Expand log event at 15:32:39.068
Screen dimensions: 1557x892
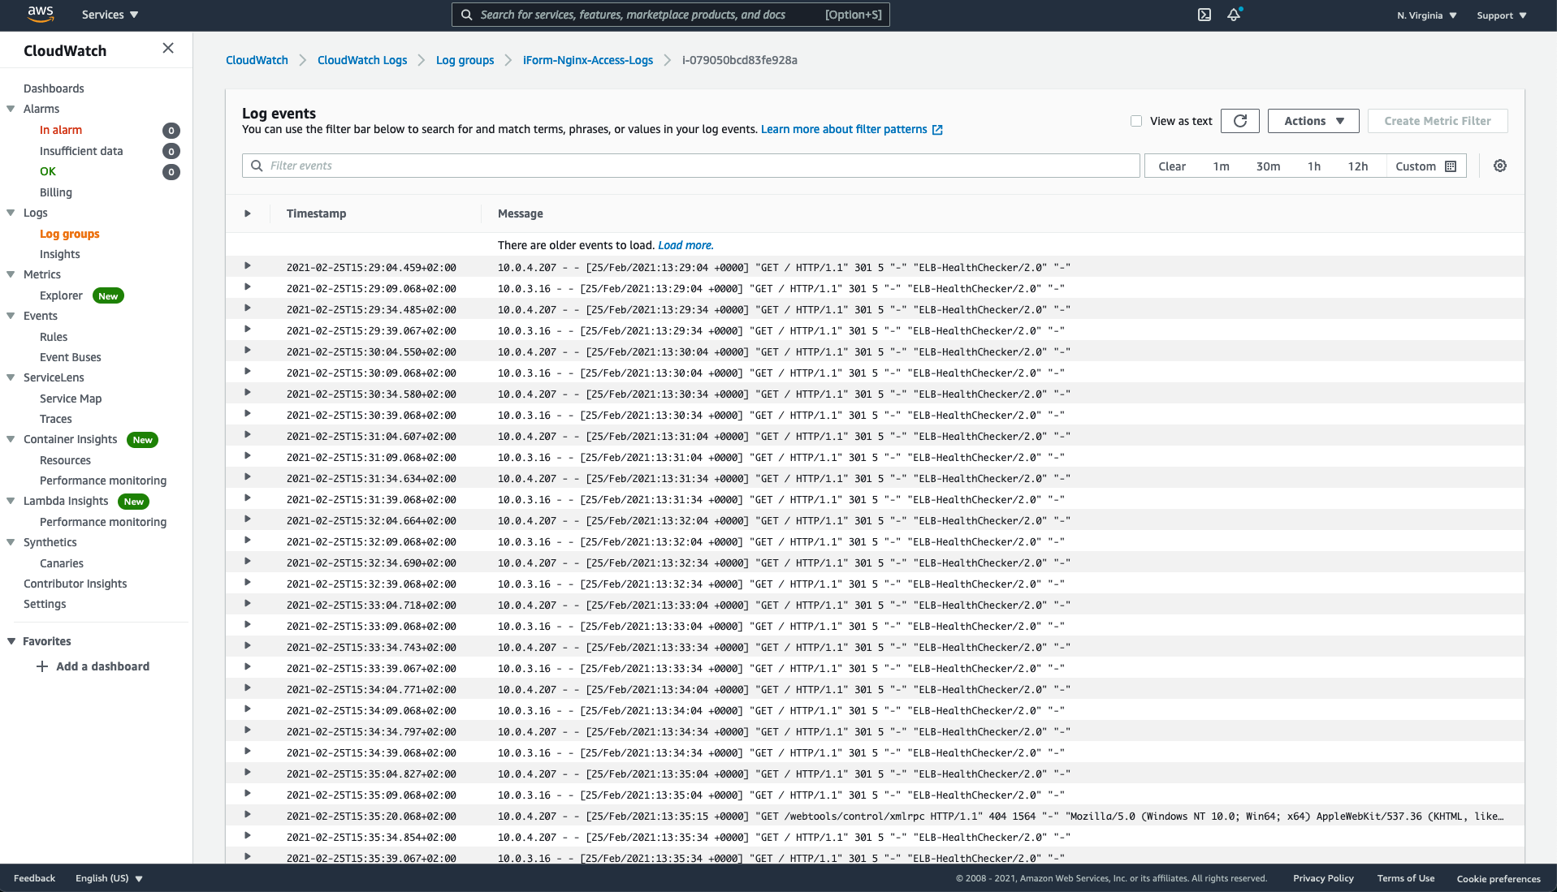click(x=248, y=583)
